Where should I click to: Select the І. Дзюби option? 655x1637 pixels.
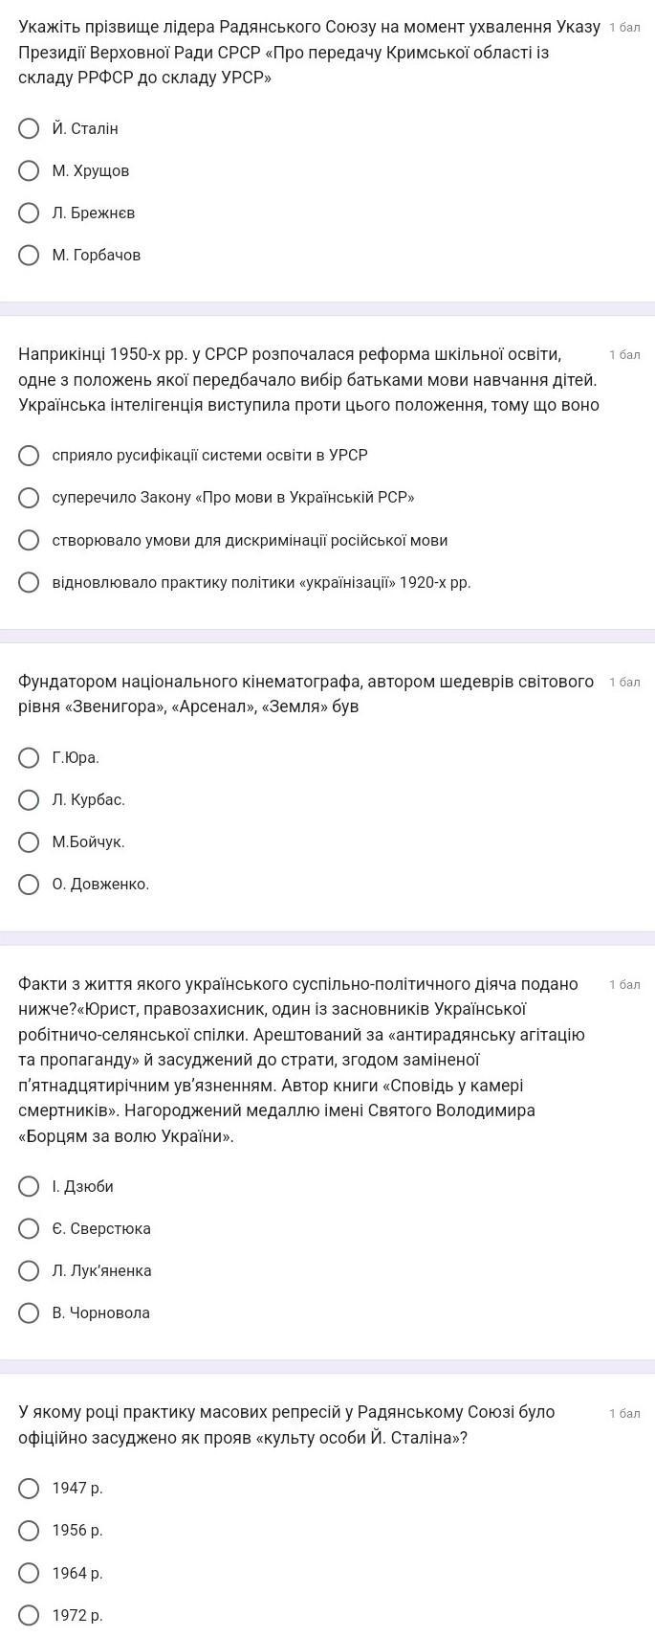point(30,1186)
